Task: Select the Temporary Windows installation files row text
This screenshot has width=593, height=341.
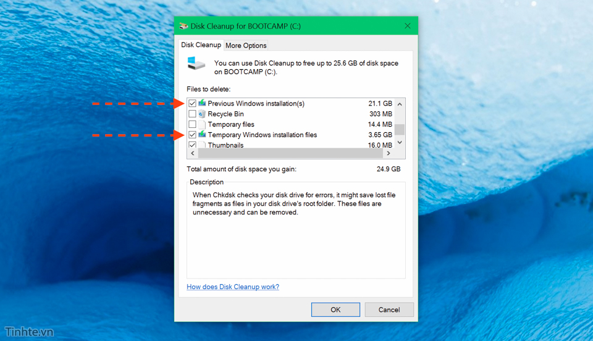Action: 263,135
